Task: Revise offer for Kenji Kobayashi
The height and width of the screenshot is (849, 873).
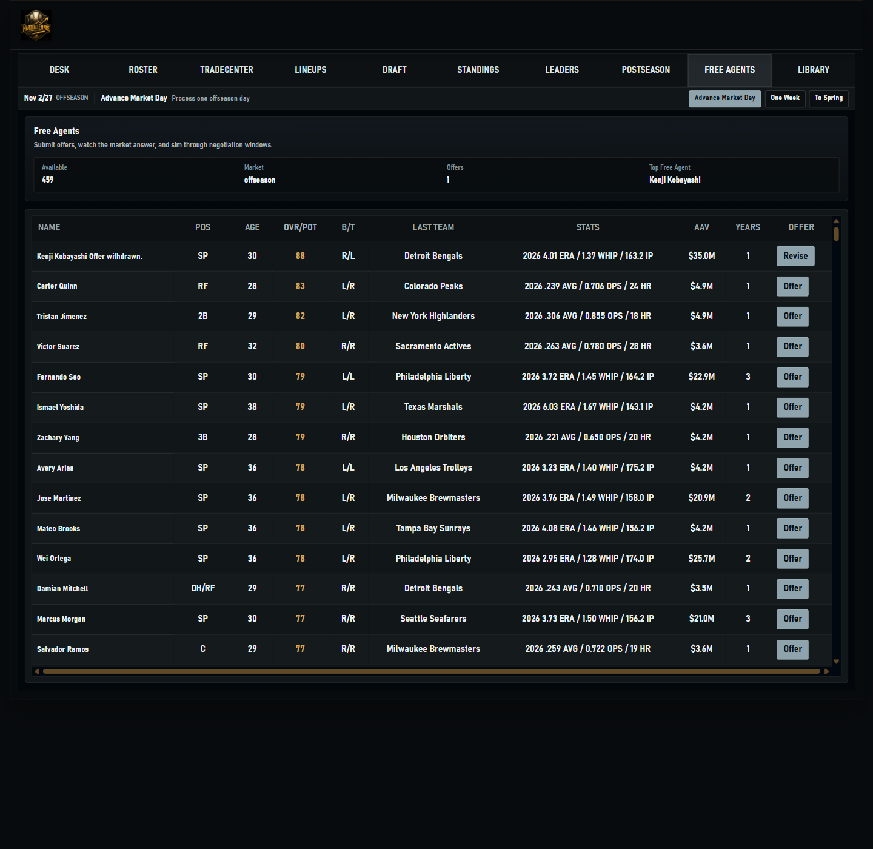Action: pos(795,256)
